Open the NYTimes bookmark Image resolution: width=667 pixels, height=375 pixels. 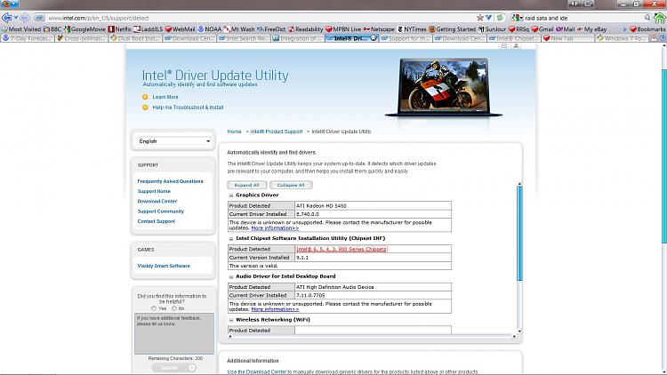point(412,29)
